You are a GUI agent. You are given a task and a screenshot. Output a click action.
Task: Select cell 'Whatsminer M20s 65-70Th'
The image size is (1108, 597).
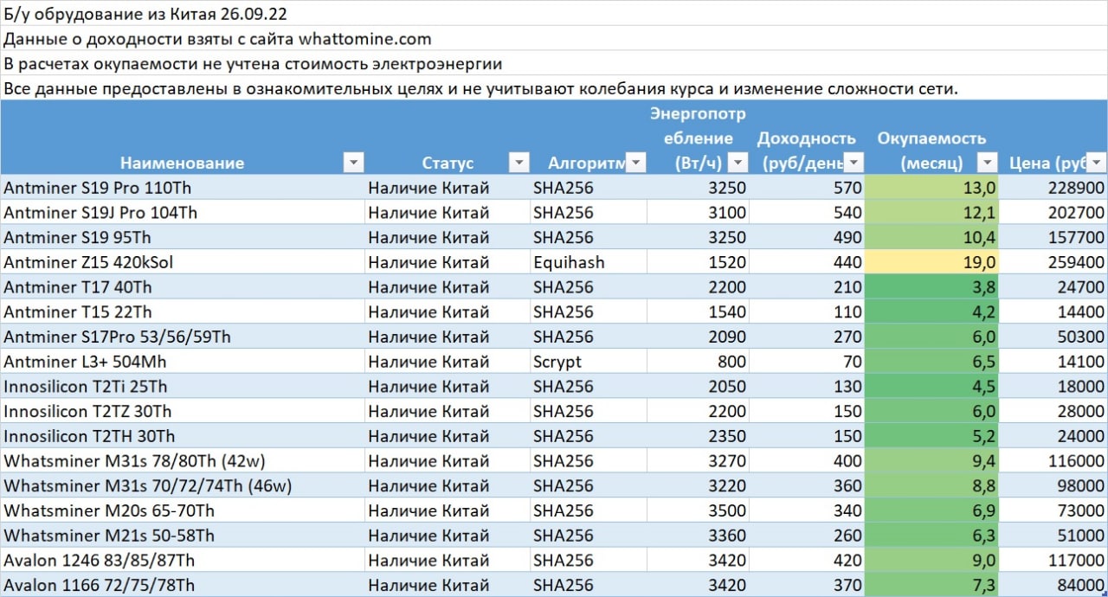[x=182, y=510]
